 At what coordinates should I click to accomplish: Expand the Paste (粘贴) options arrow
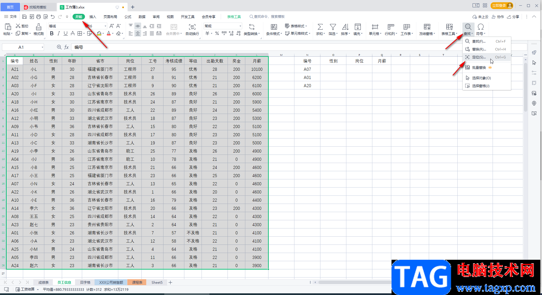(12, 34)
